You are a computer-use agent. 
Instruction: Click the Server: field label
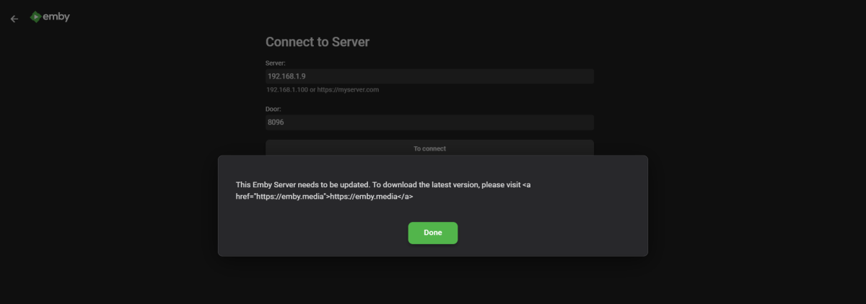point(276,63)
